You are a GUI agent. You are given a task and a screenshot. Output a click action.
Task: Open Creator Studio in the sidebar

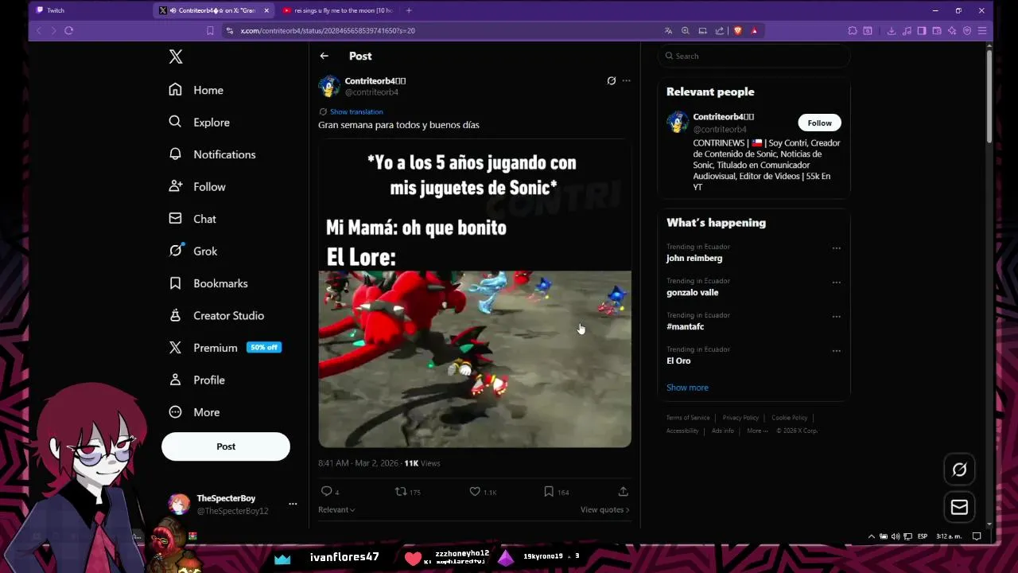coord(216,315)
